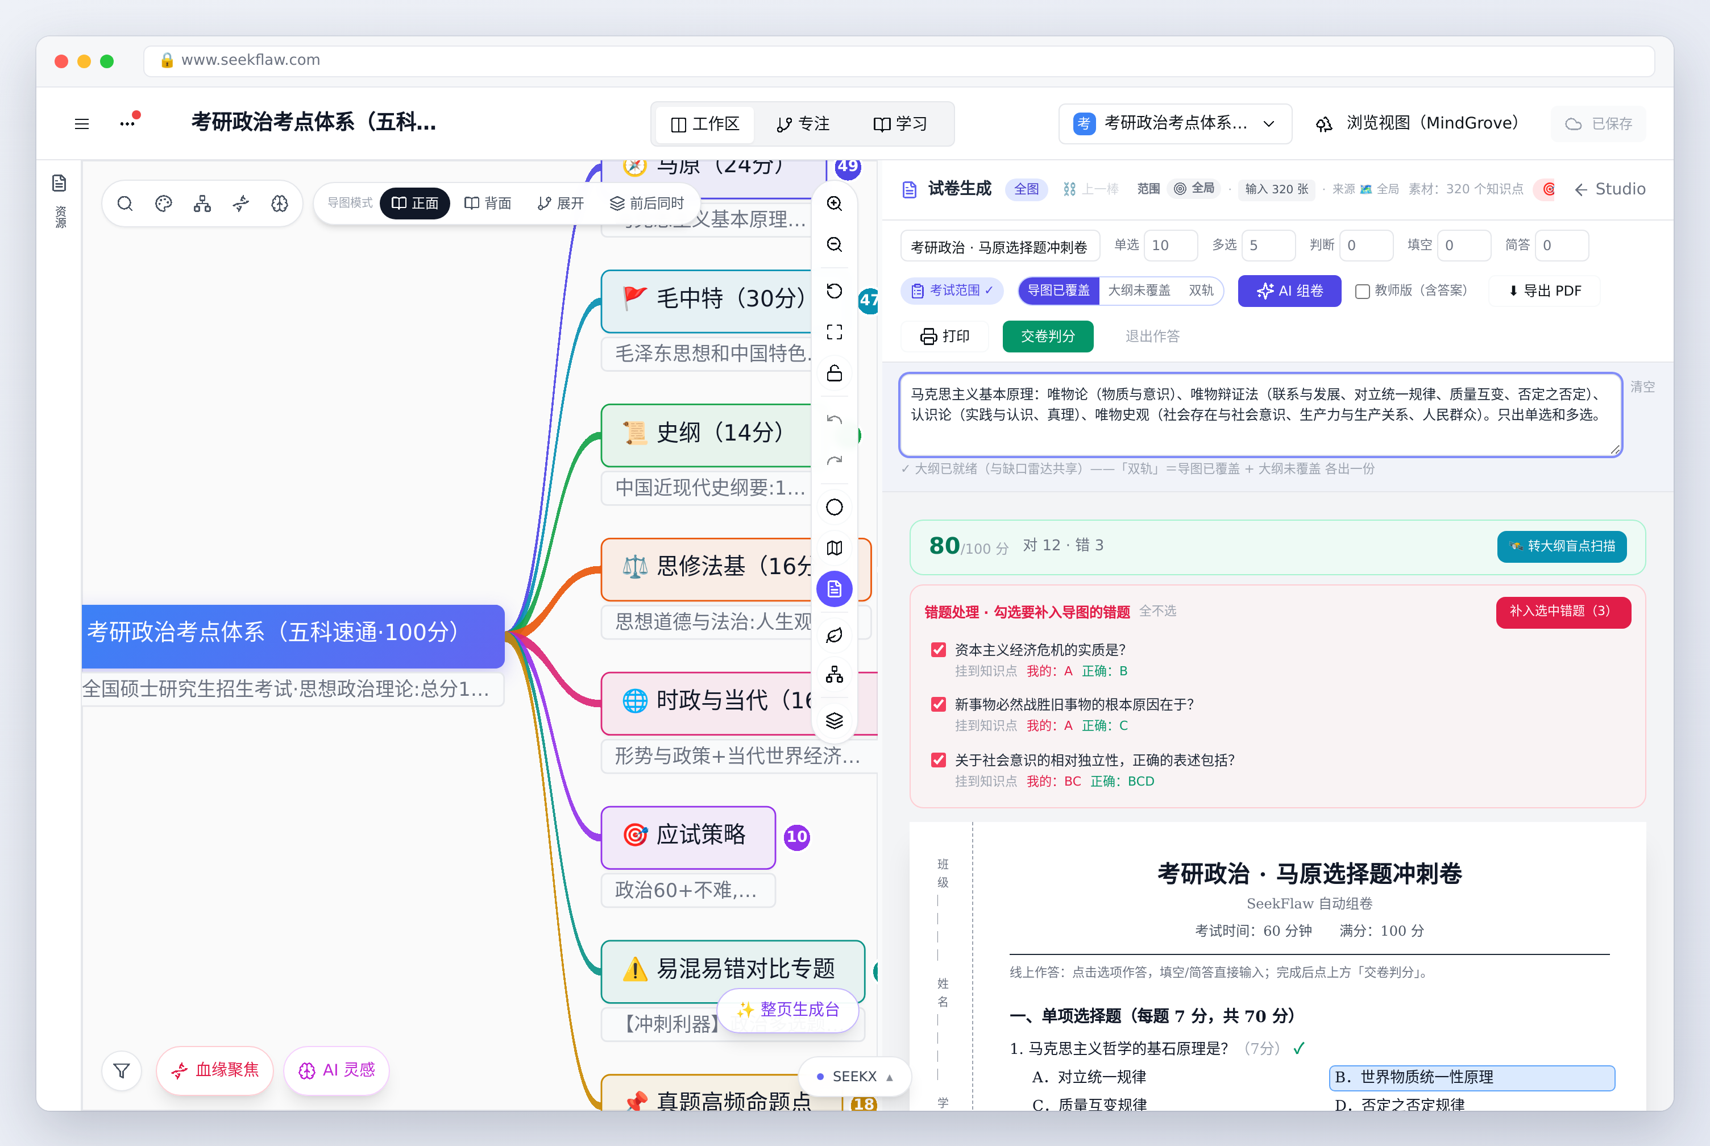Screen dimensions: 1710x1146
Task: Expand the 考试范围 selector
Action: (952, 291)
